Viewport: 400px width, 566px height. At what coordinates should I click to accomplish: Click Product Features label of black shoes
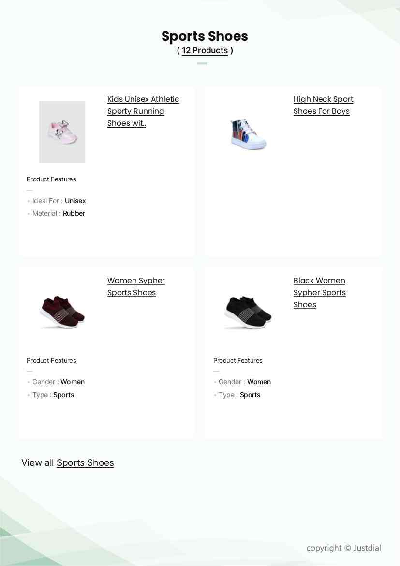[x=238, y=360]
